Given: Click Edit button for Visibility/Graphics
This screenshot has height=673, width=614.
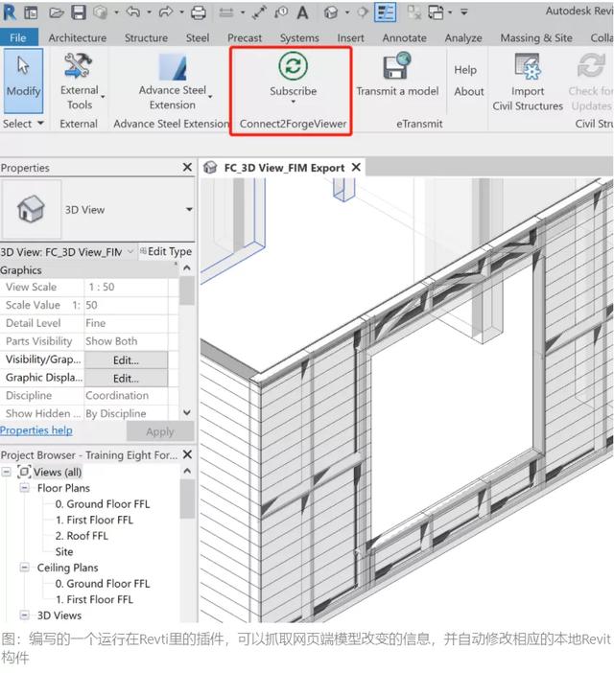Looking at the screenshot, I should pos(126,360).
